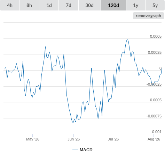Show the 5y time range

point(155,5)
